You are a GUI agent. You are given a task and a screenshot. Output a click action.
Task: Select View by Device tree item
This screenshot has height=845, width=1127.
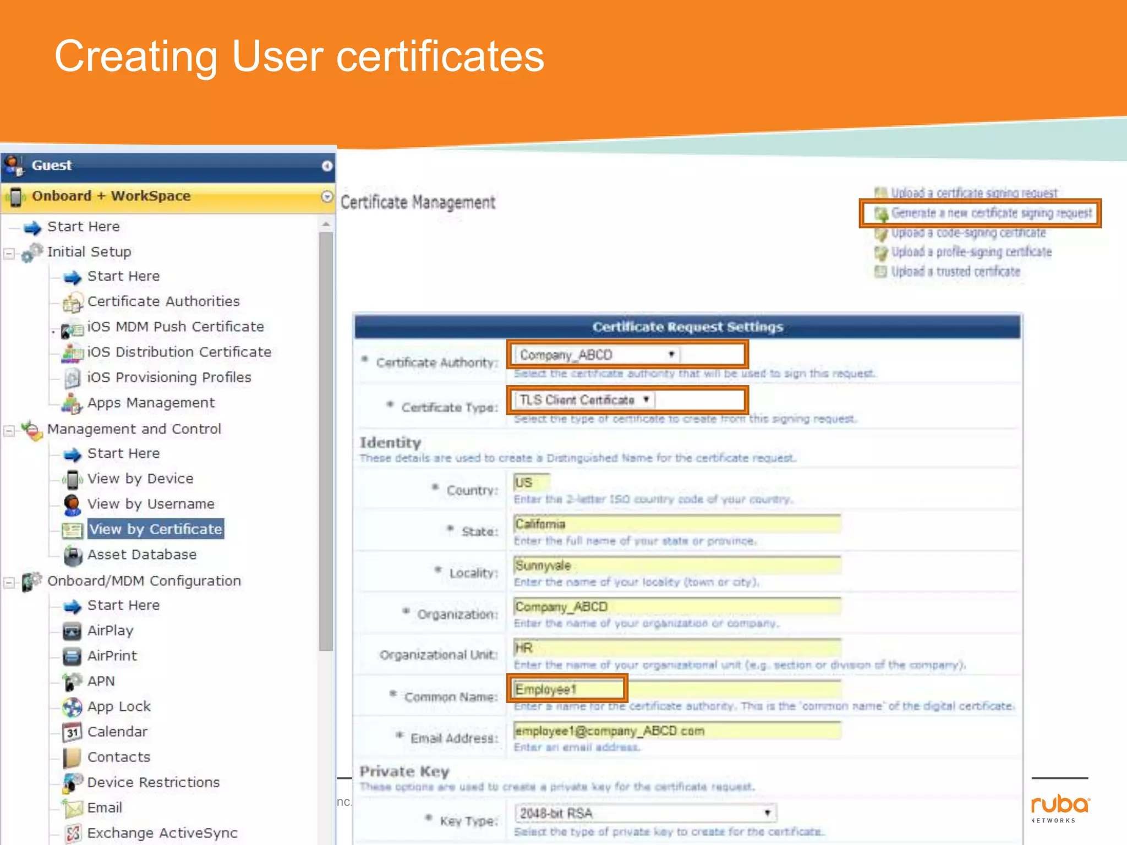(140, 479)
